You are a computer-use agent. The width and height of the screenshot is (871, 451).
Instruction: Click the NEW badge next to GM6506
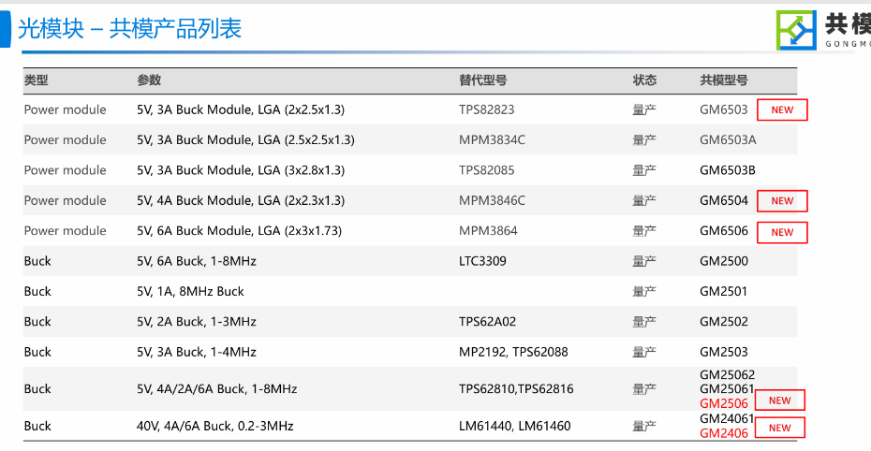(x=782, y=232)
